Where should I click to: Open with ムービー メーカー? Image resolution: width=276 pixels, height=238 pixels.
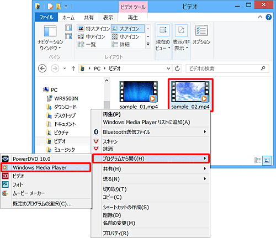pyautogui.click(x=46, y=193)
